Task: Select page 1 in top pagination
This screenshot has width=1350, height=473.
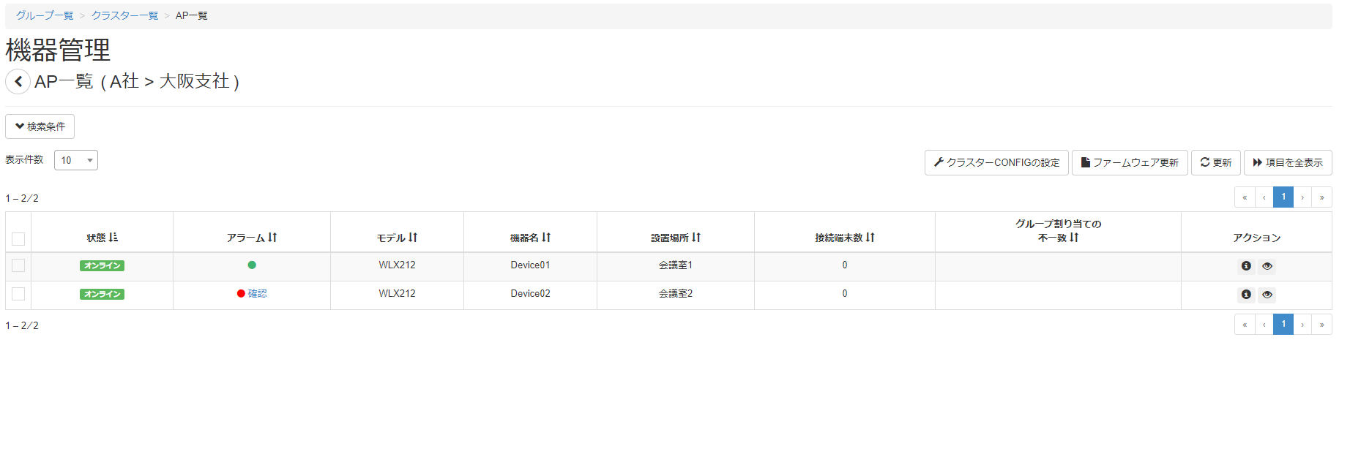Action: click(1283, 197)
